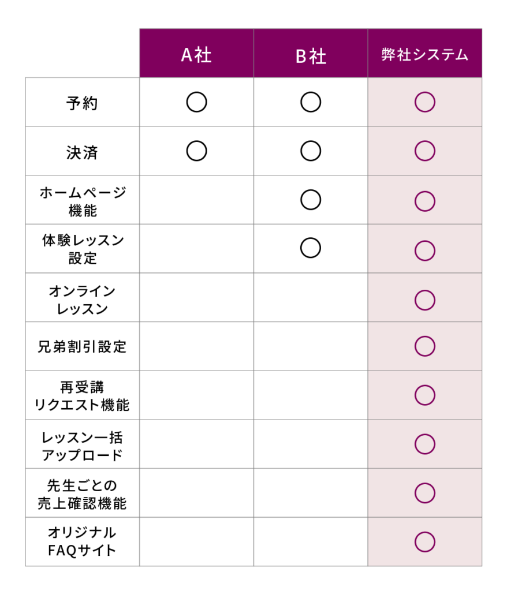Select the A社 column header
The height and width of the screenshot is (591, 507).
pyautogui.click(x=196, y=55)
